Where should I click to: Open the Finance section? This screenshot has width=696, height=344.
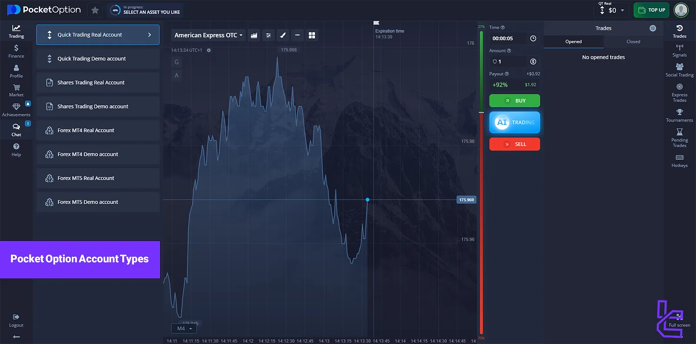pyautogui.click(x=16, y=51)
